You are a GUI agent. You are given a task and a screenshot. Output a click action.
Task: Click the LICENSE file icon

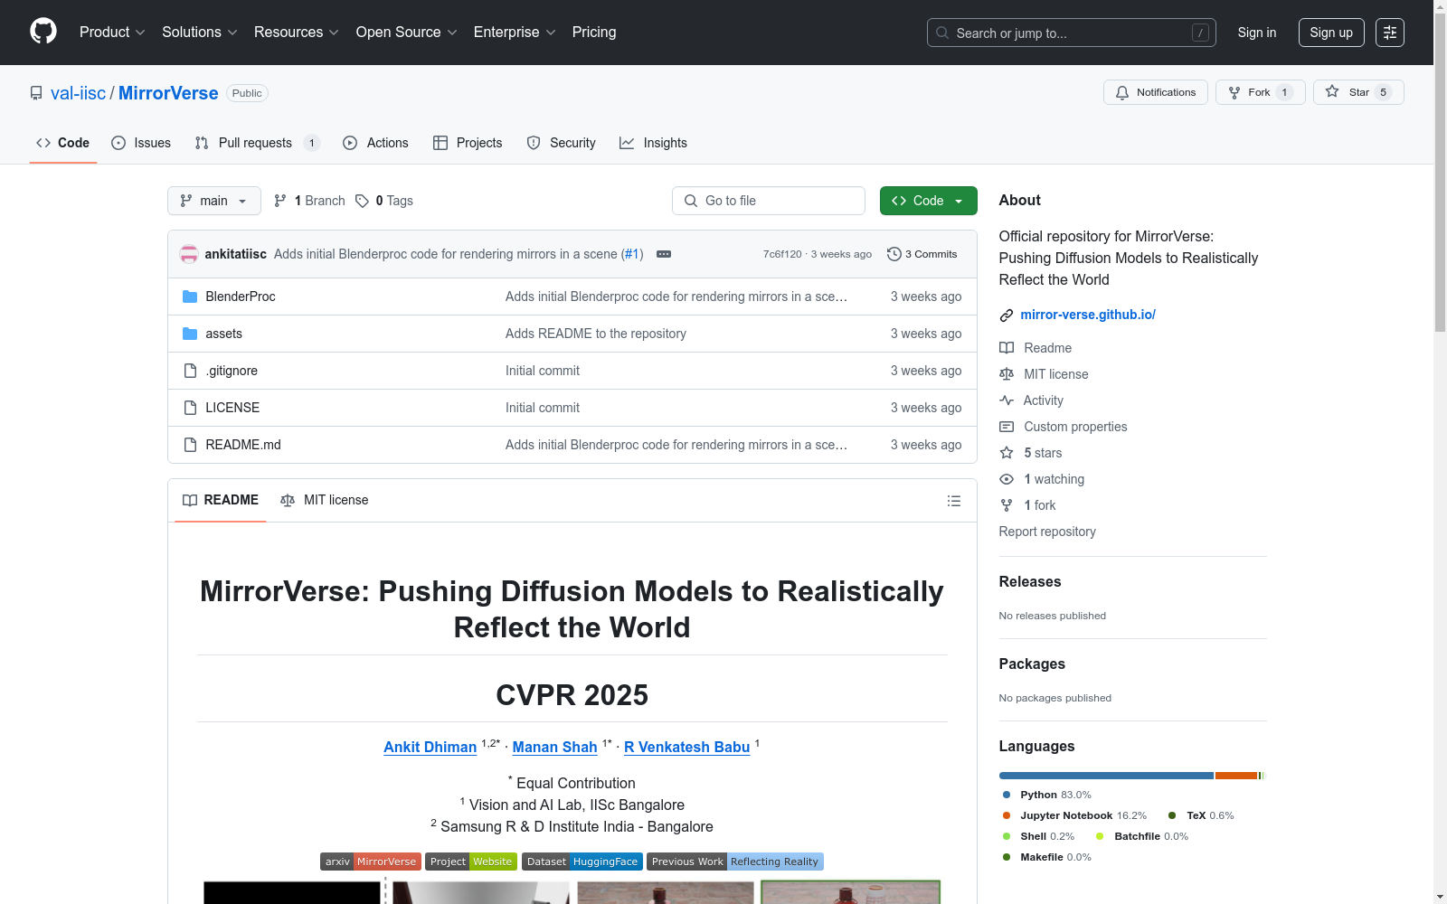coord(190,408)
